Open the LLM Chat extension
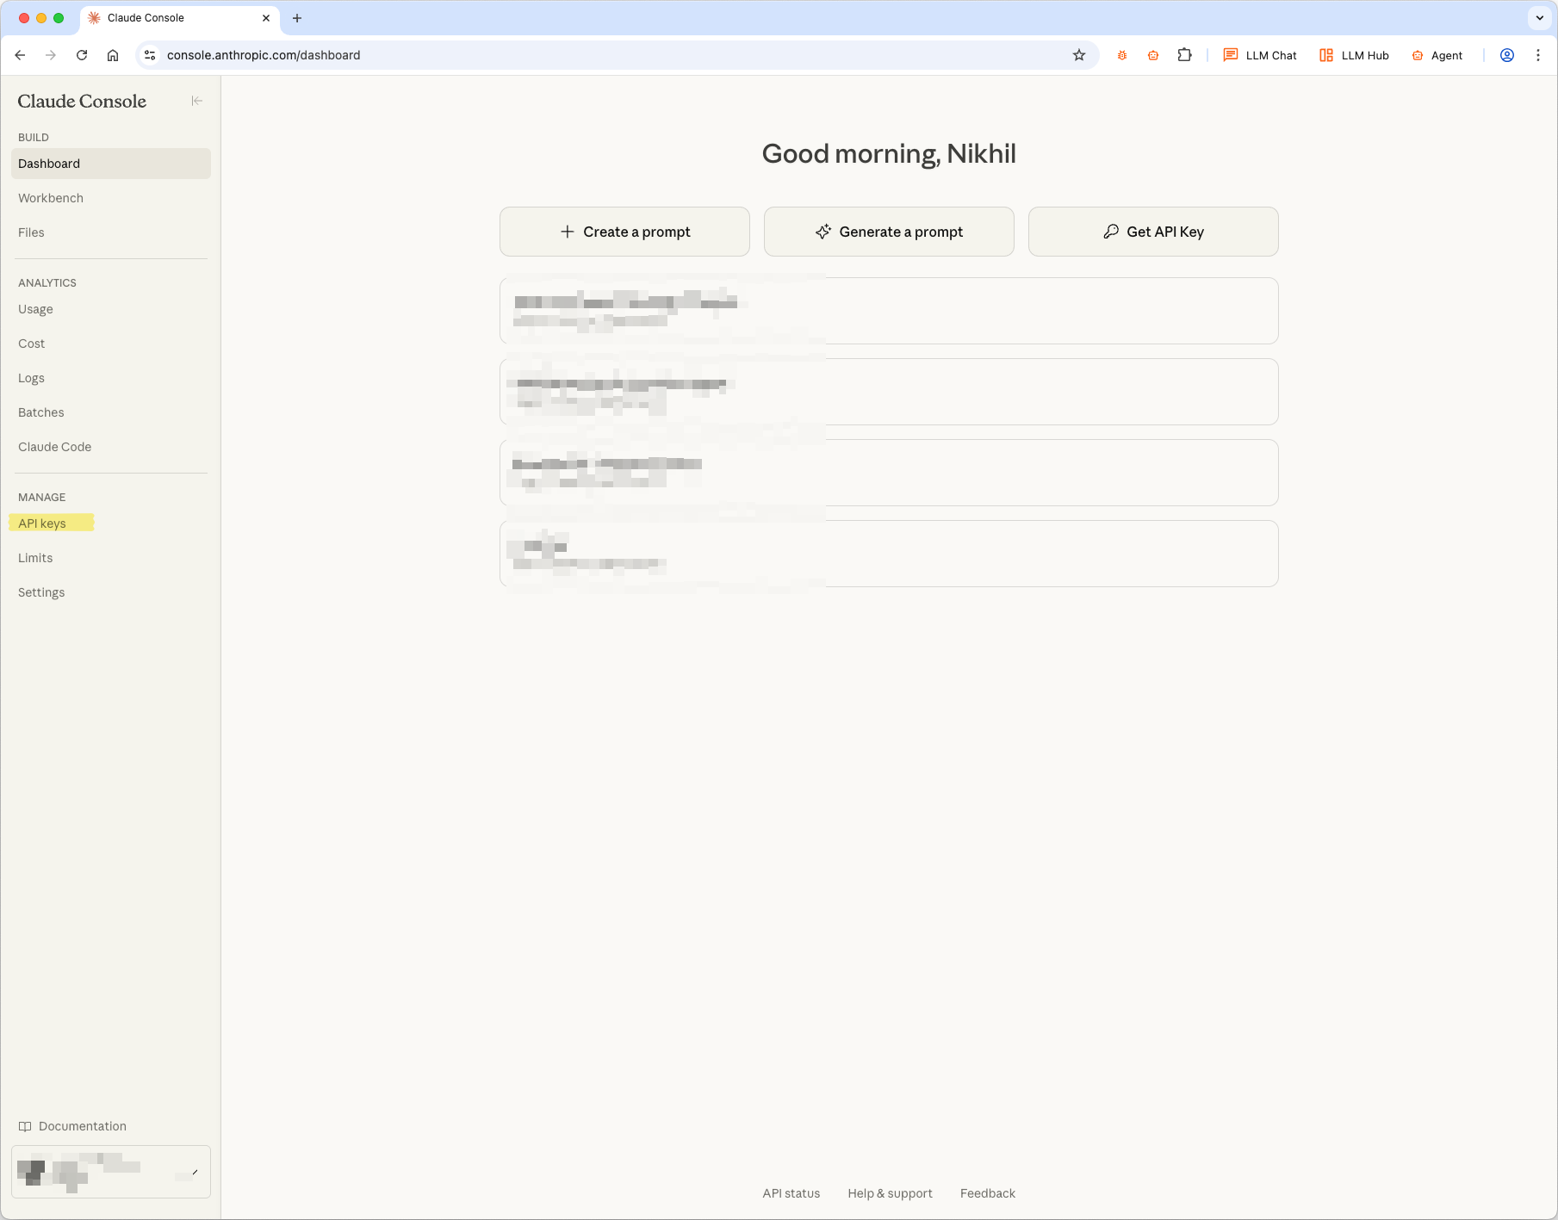Screen dimensions: 1558x1220 coord(1260,54)
